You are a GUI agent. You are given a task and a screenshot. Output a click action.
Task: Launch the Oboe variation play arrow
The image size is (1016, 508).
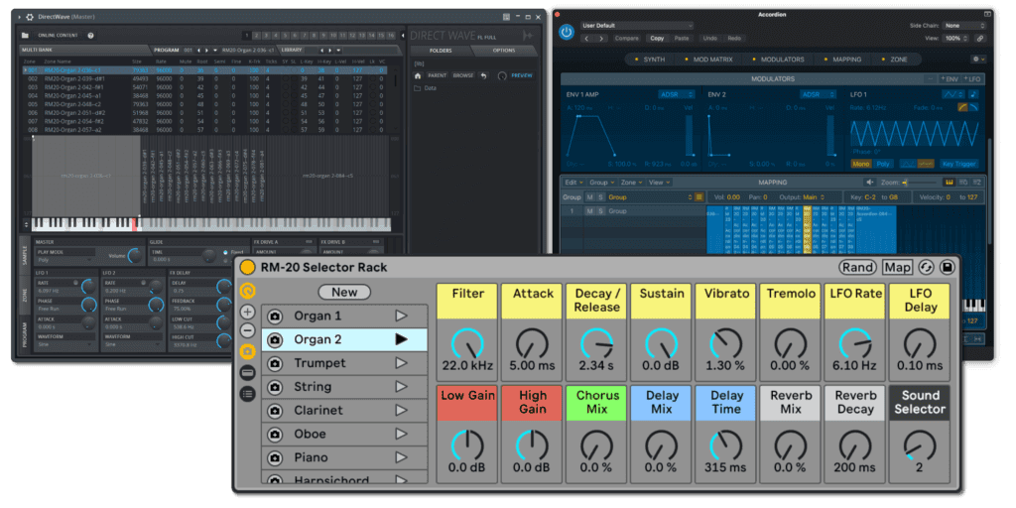pyautogui.click(x=401, y=434)
